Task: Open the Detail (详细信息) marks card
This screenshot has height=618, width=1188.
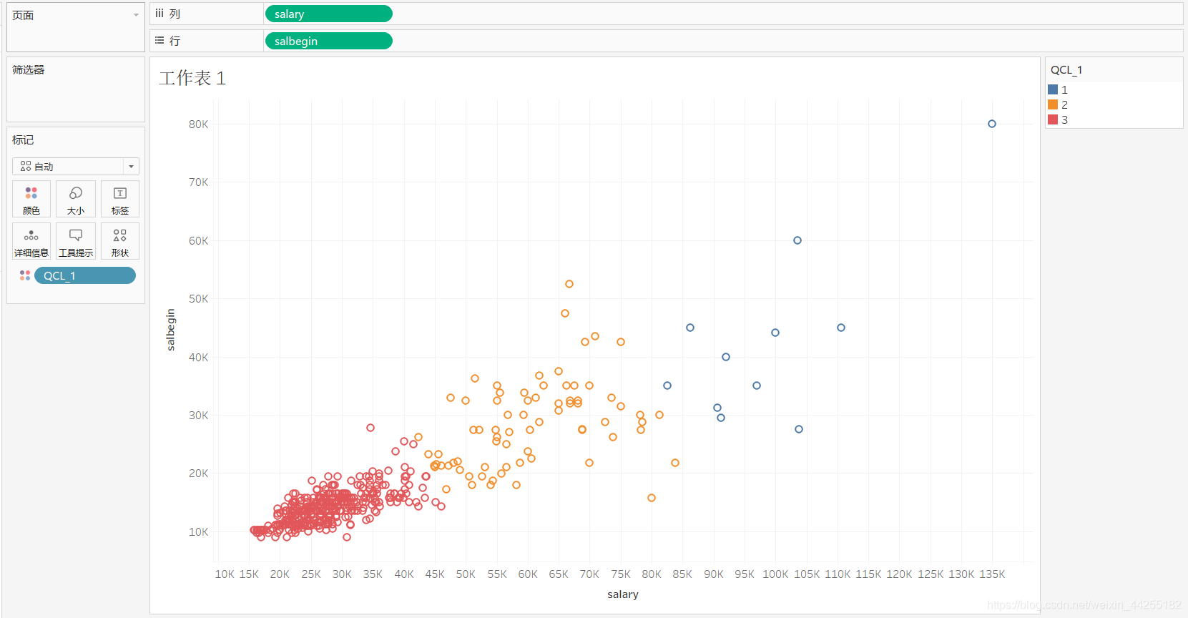Action: pyautogui.click(x=31, y=241)
